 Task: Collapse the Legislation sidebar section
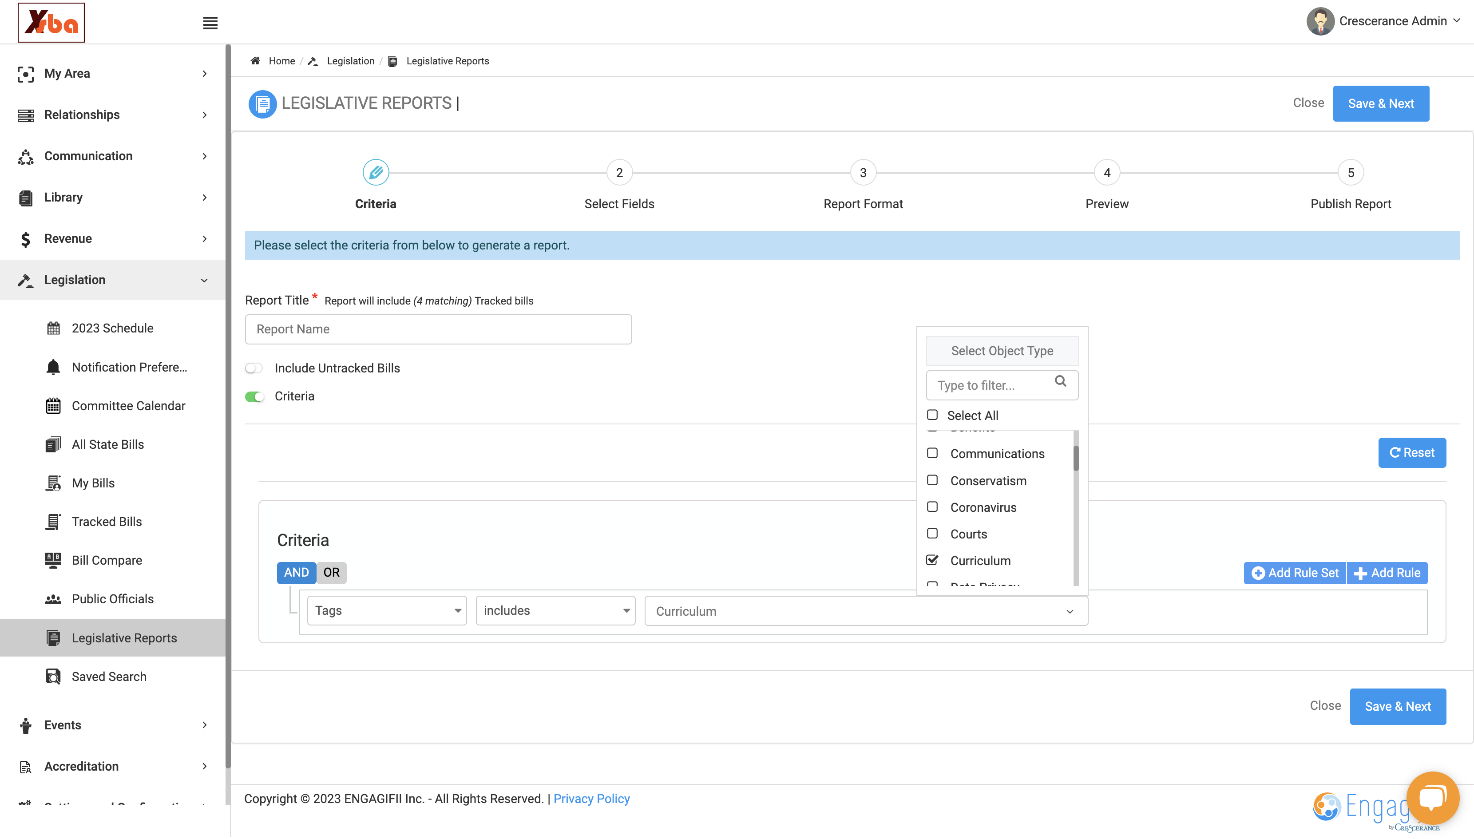(113, 280)
